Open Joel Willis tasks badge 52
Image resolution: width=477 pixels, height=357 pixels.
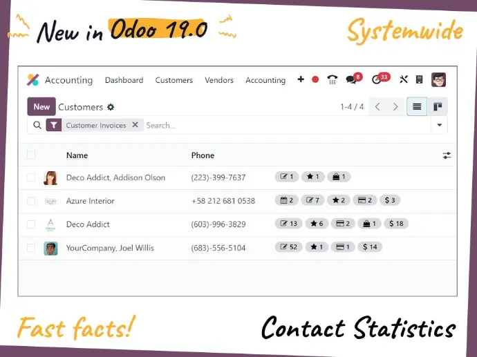[289, 247]
